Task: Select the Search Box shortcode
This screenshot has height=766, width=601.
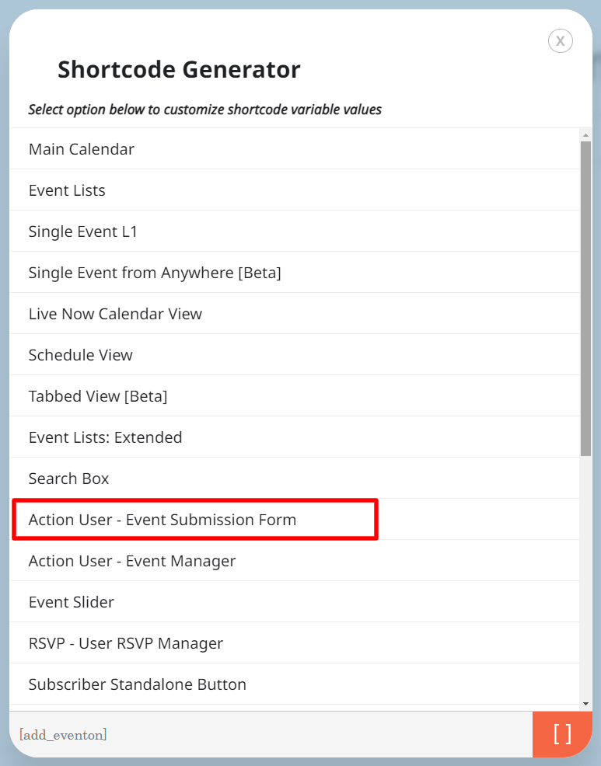Action: [68, 478]
